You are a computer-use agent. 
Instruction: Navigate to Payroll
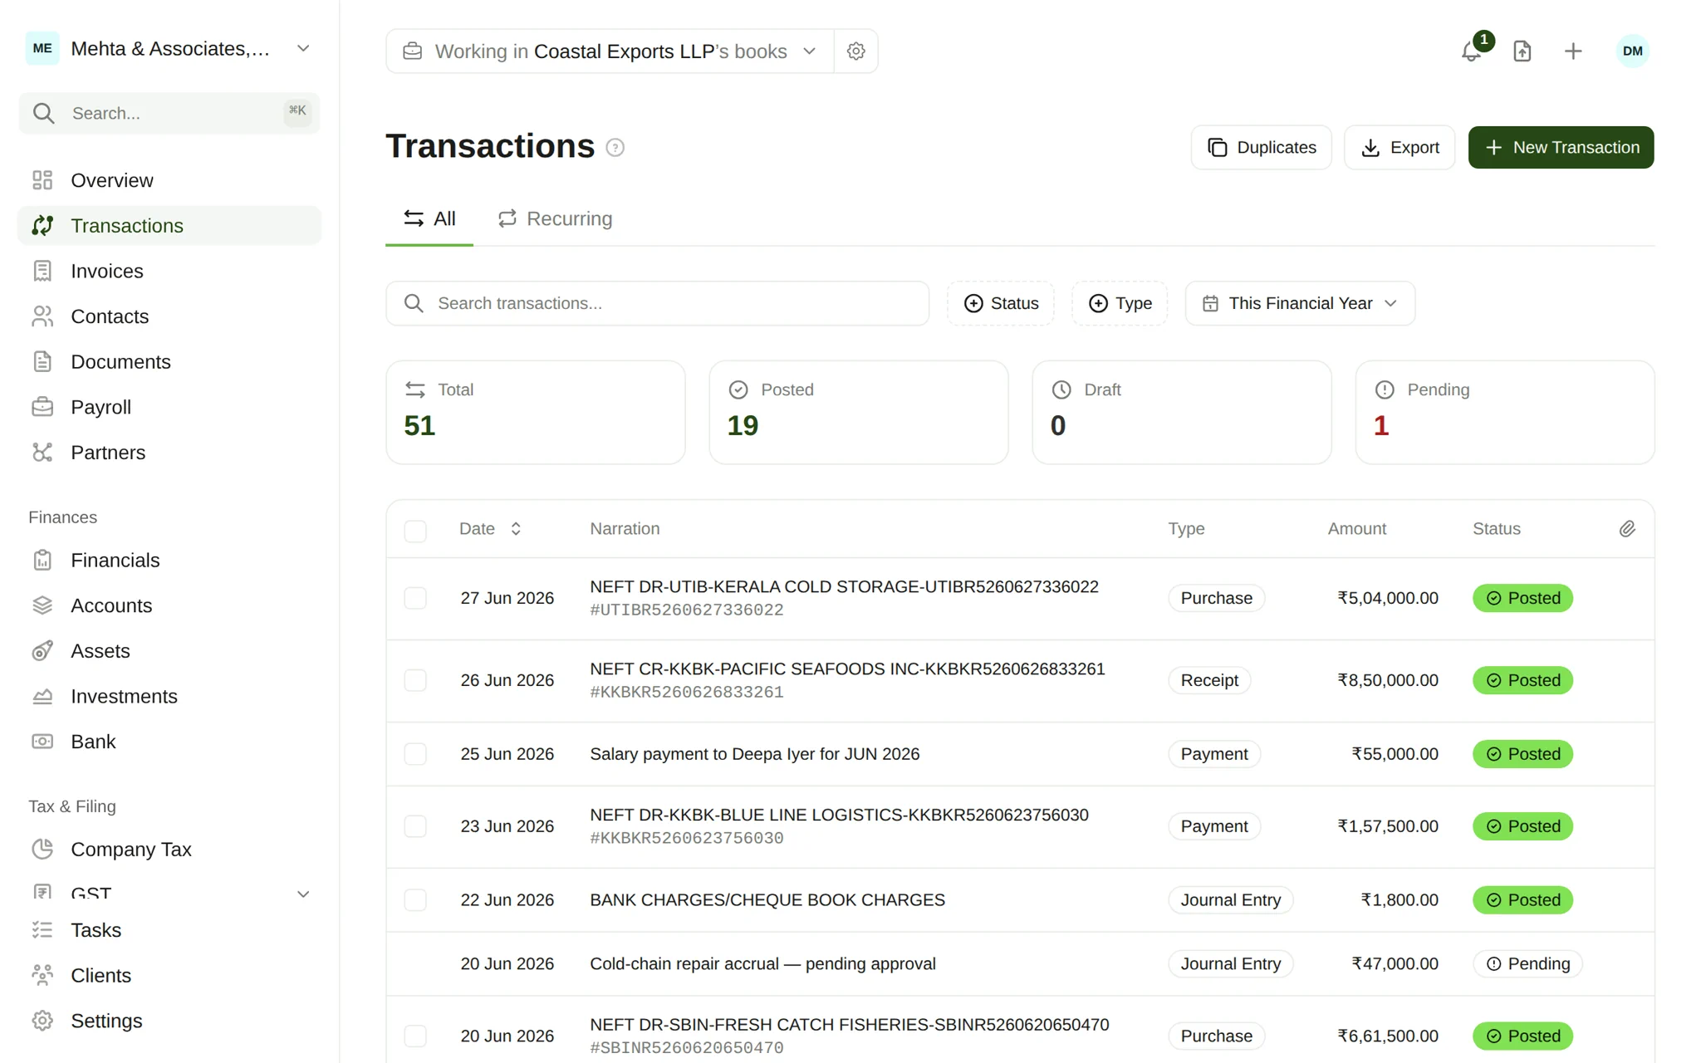(x=169, y=407)
